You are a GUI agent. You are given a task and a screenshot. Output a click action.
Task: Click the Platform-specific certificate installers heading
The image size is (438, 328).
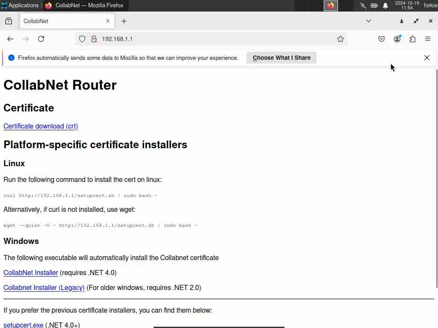coord(95,145)
